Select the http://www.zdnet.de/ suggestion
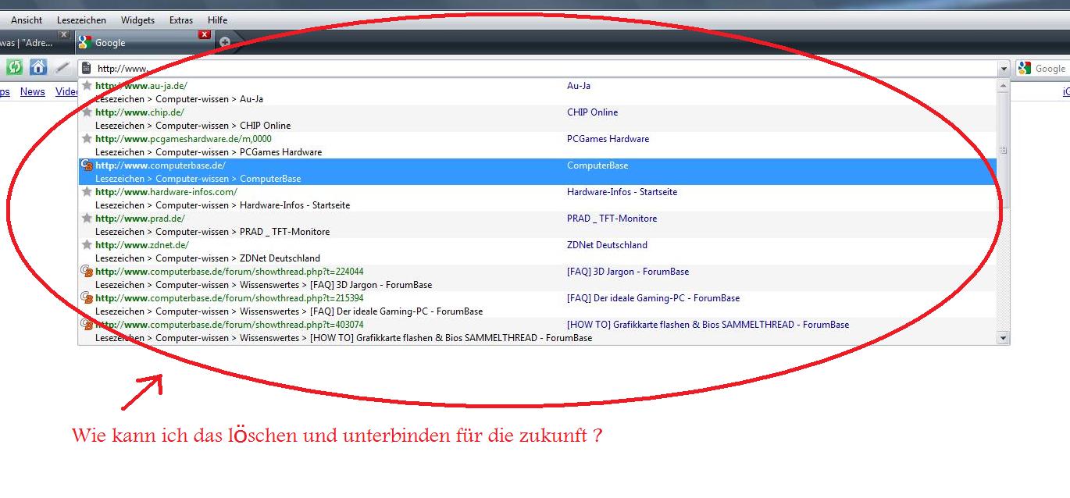 pos(142,245)
